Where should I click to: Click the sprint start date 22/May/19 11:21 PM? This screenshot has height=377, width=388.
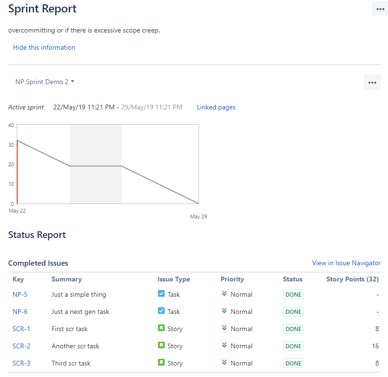(x=84, y=107)
